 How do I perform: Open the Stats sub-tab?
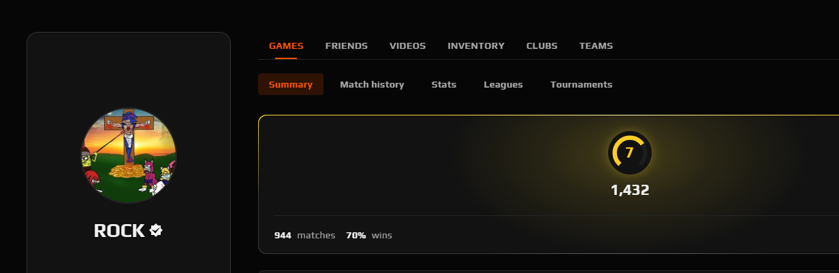[x=444, y=84]
